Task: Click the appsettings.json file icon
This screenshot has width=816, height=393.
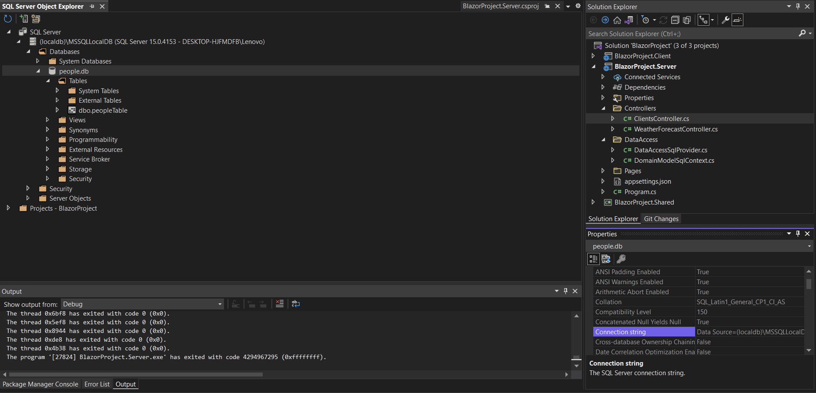Action: [617, 181]
